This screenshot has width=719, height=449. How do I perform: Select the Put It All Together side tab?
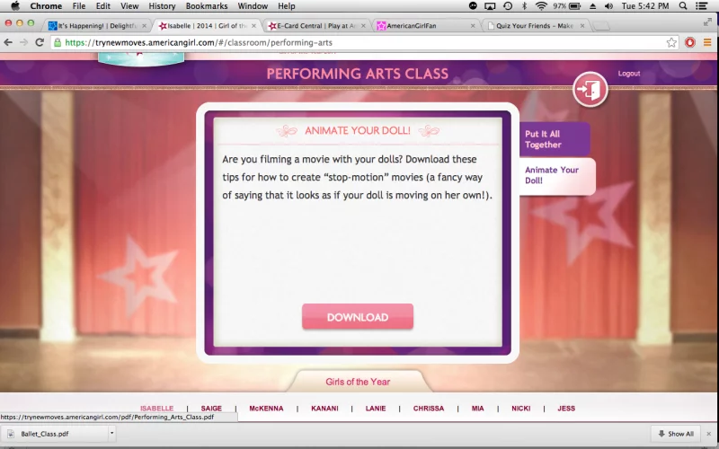[554, 139]
